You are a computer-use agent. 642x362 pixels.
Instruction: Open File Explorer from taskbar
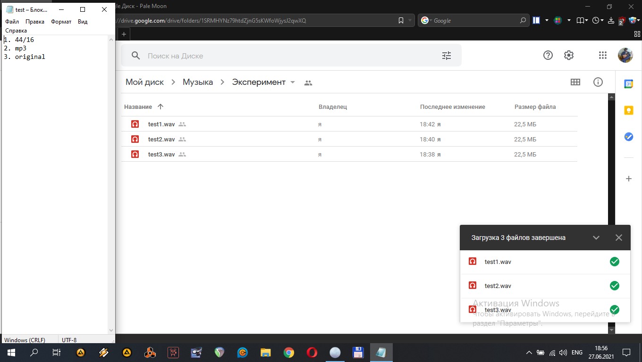pyautogui.click(x=266, y=353)
